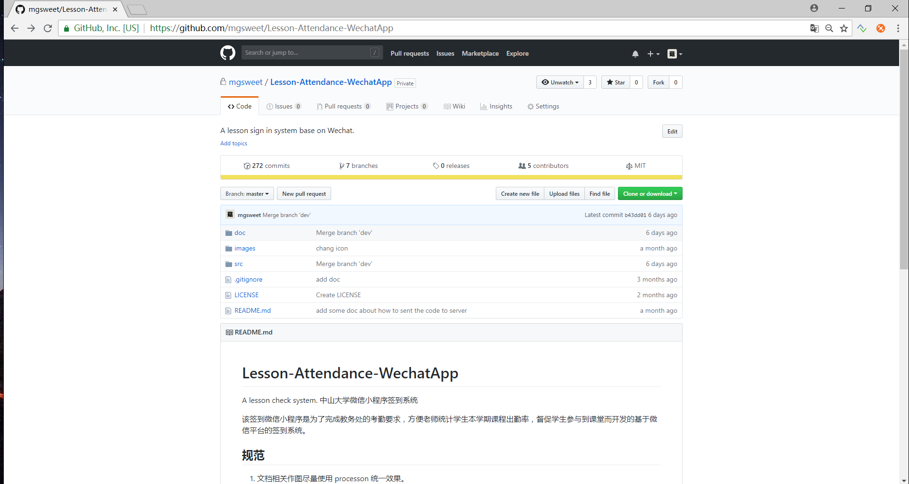Open the LICENSE file

click(x=246, y=295)
